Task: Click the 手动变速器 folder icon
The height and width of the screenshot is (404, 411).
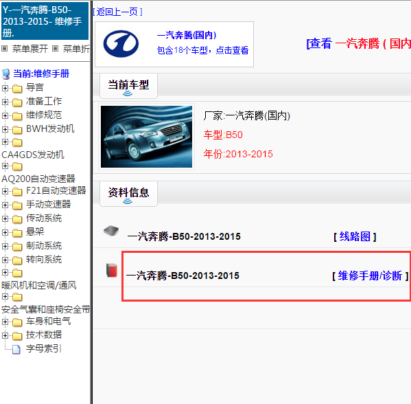Action: [17, 205]
